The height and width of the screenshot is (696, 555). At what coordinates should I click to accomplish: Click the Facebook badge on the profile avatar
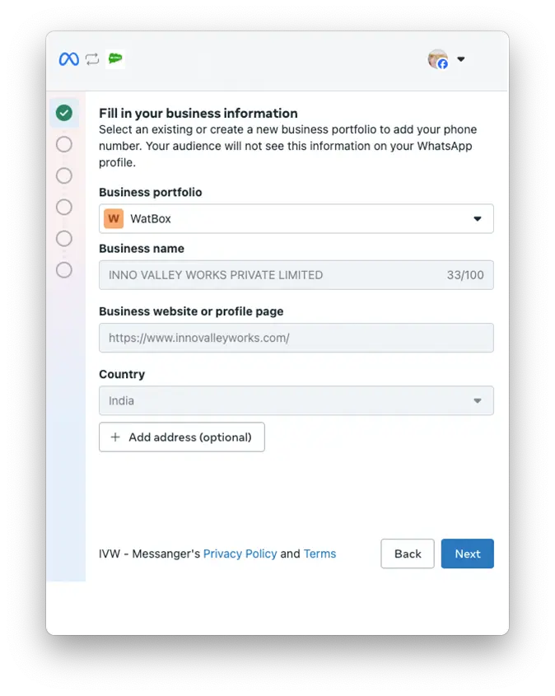444,65
